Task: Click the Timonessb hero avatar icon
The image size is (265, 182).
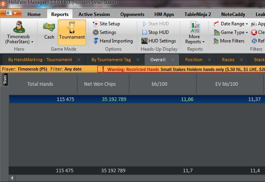Action: point(19,27)
